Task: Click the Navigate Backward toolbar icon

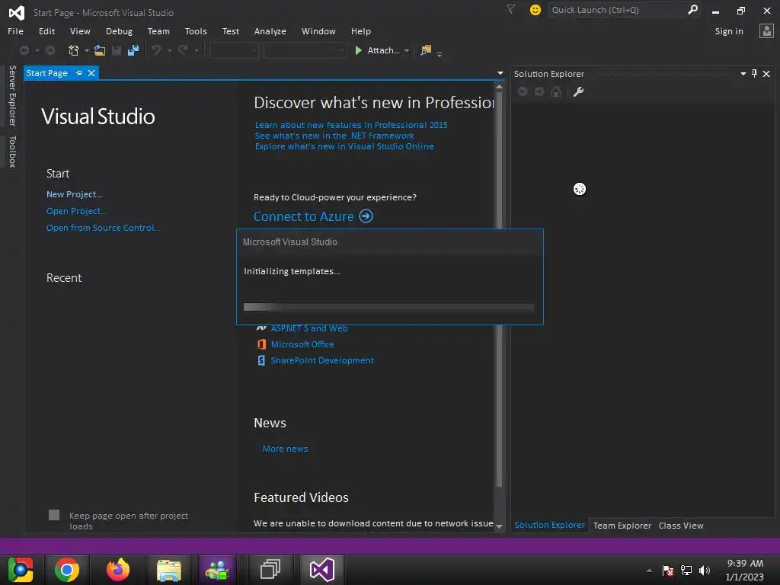Action: click(x=24, y=50)
